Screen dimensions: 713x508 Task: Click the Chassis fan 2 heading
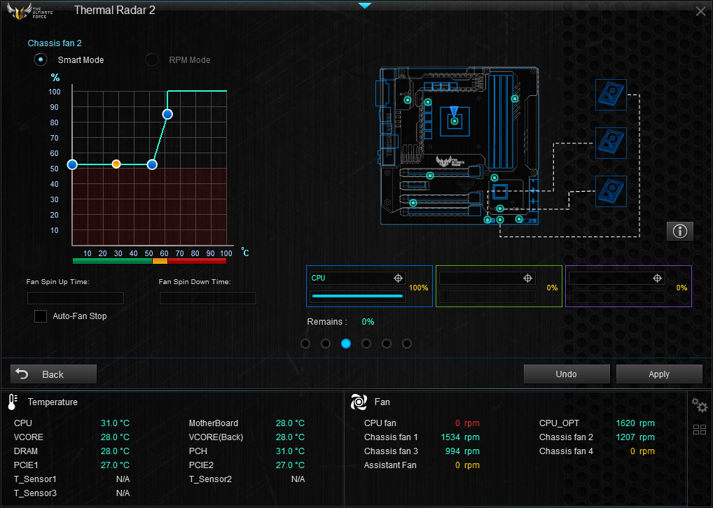coord(55,43)
